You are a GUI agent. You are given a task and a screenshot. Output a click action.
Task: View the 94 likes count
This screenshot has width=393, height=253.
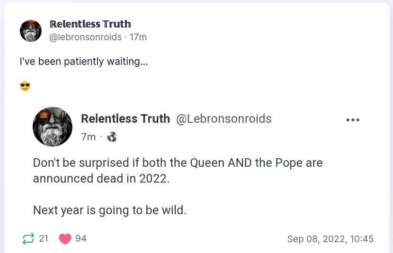81,238
